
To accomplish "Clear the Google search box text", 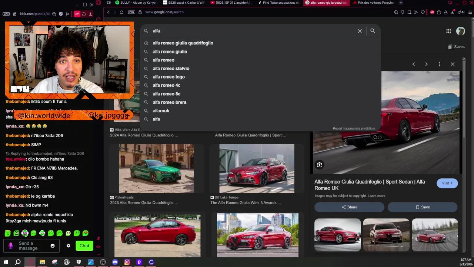I will (360, 31).
